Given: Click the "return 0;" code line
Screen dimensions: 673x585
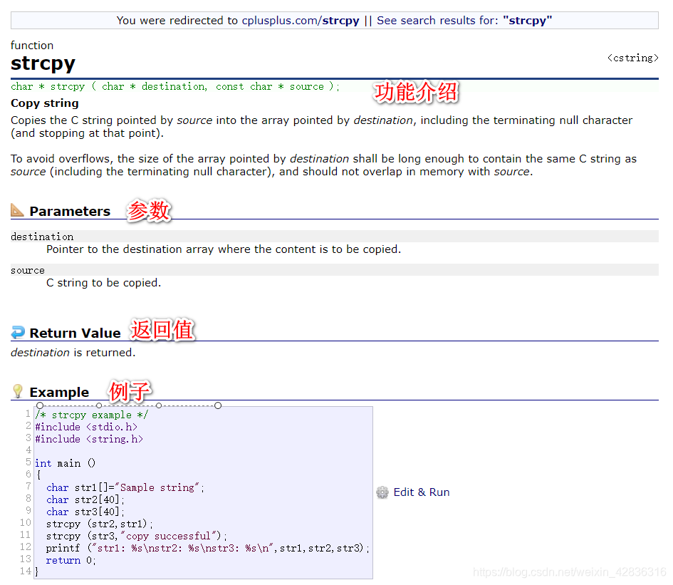Looking at the screenshot, I should click(71, 561).
